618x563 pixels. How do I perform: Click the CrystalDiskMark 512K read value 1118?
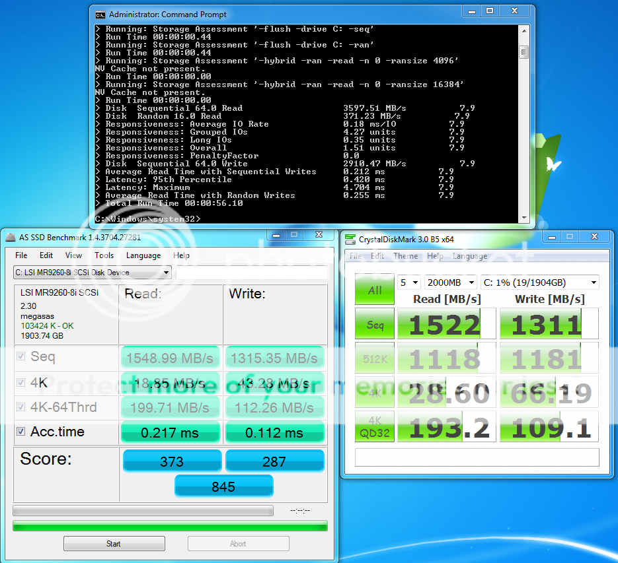pyautogui.click(x=447, y=358)
